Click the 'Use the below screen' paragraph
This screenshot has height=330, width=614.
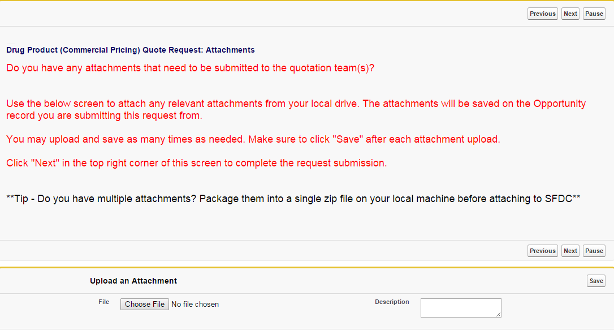296,110
